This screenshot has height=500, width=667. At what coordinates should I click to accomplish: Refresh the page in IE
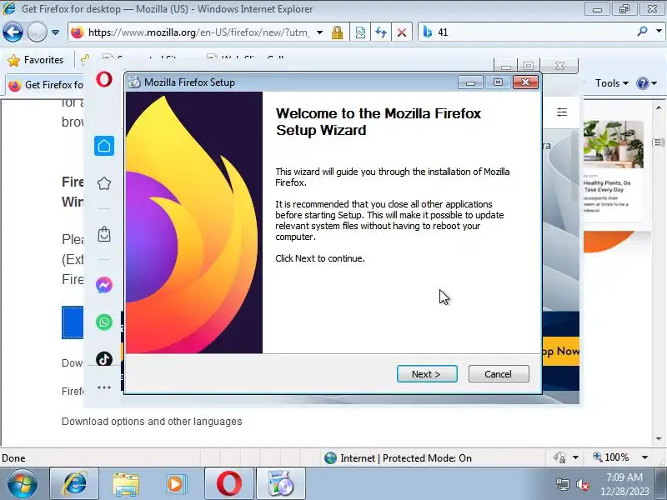[x=381, y=32]
